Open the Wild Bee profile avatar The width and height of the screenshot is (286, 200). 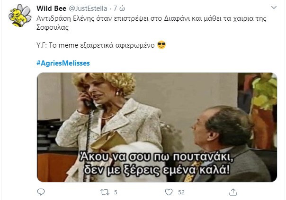click(20, 16)
